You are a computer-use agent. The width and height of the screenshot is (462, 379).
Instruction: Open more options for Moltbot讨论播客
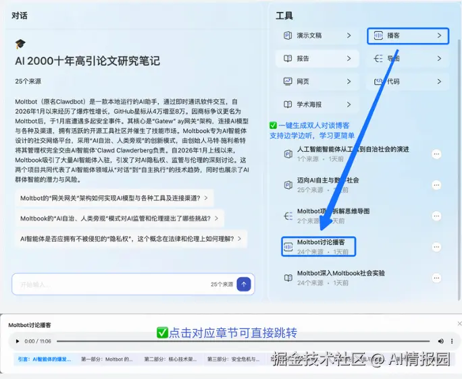436,247
